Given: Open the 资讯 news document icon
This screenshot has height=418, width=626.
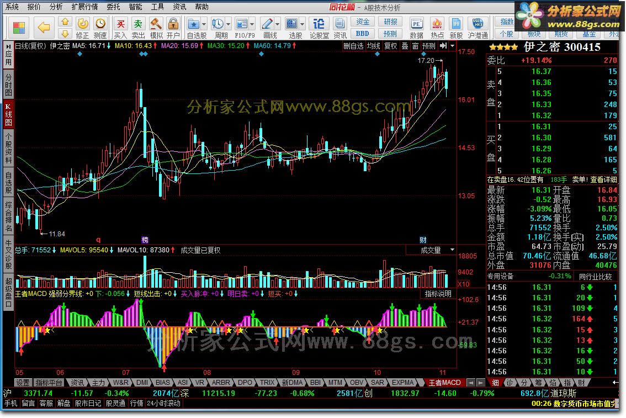Looking at the screenshot, I should 340,28.
